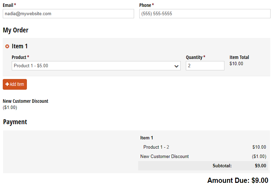Click the Item 1 heading in My Order
The height and width of the screenshot is (188, 272).
click(20, 46)
